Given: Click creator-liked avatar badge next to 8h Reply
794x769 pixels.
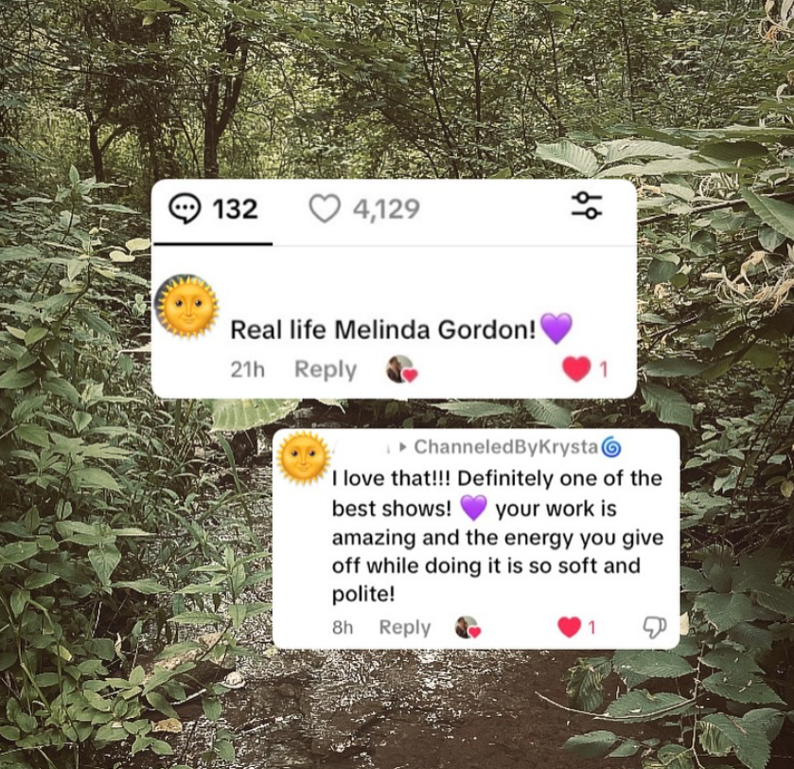Looking at the screenshot, I should 468,627.
